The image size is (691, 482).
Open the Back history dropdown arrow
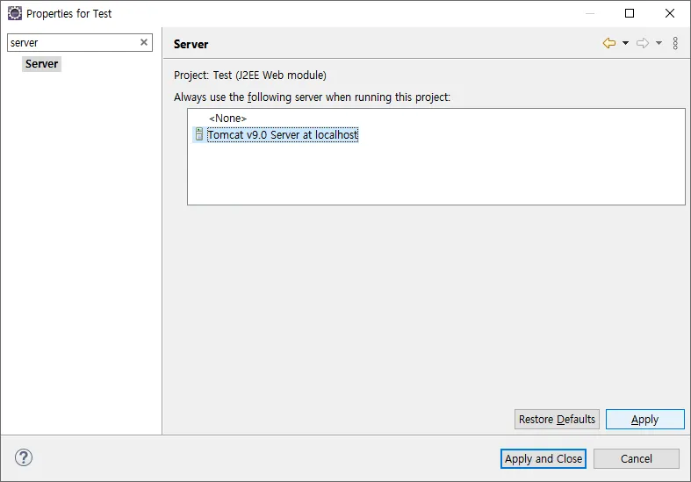[x=625, y=43]
